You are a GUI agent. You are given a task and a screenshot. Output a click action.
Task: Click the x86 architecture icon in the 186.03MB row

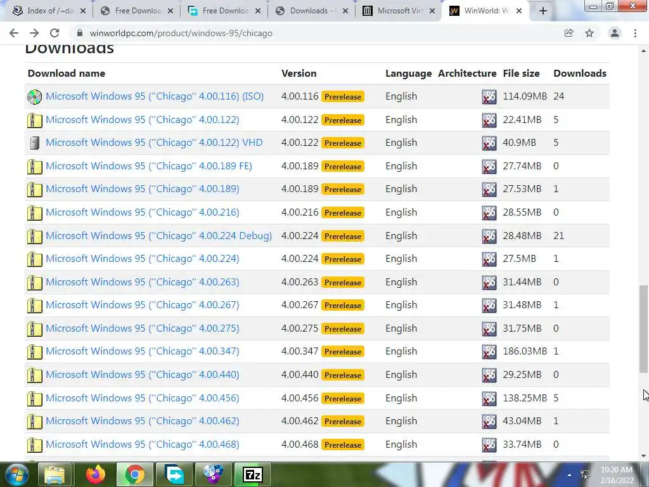[x=489, y=352]
